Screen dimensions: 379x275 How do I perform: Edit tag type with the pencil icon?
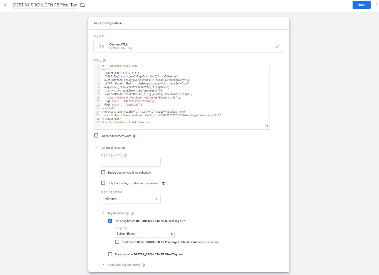click(x=277, y=46)
